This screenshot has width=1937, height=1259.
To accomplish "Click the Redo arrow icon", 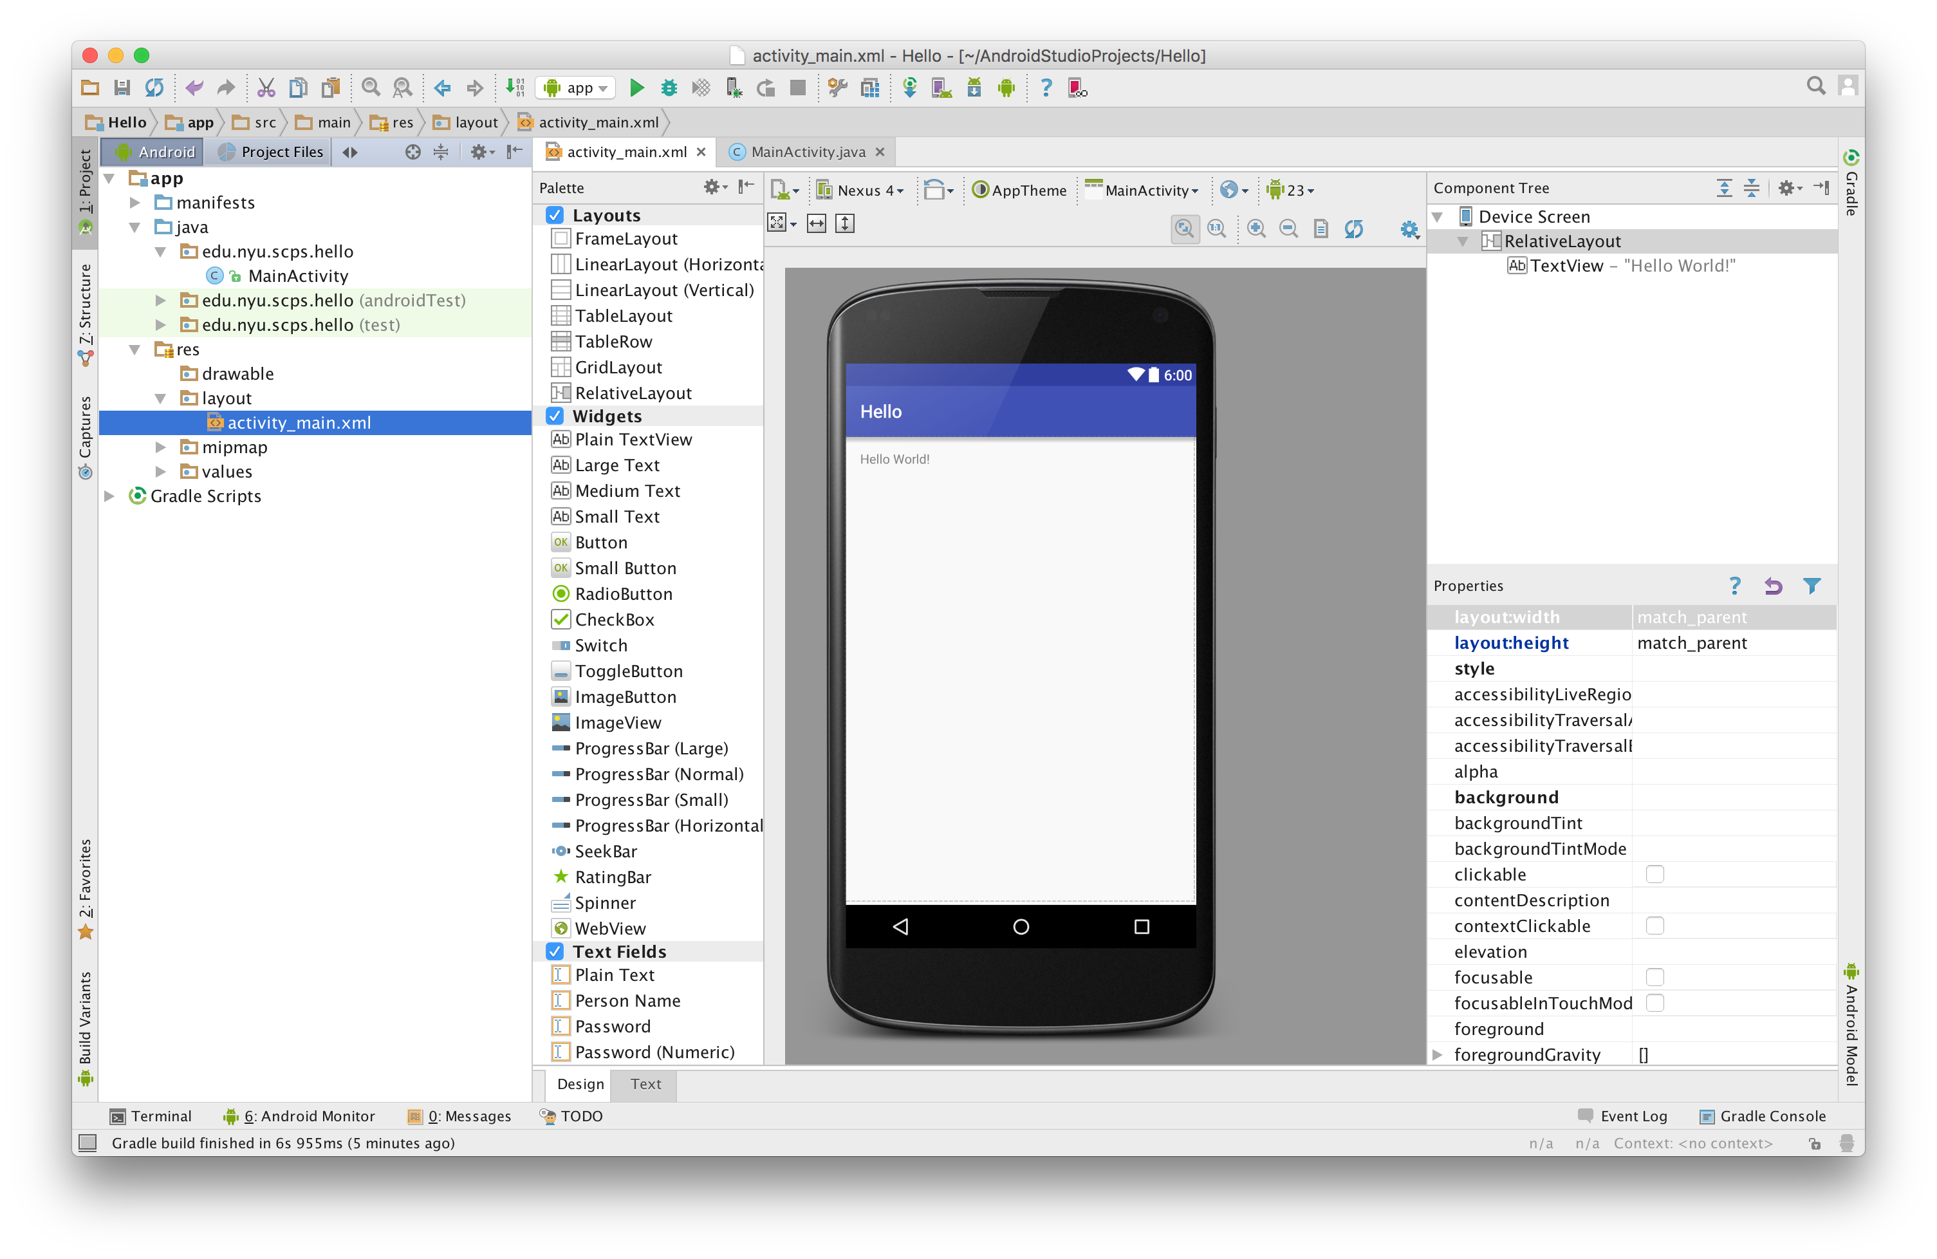I will [227, 88].
